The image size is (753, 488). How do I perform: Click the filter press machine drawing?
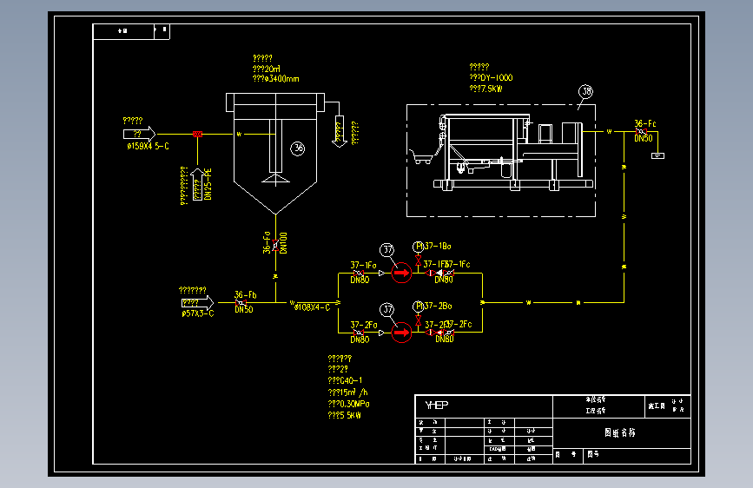(514, 152)
